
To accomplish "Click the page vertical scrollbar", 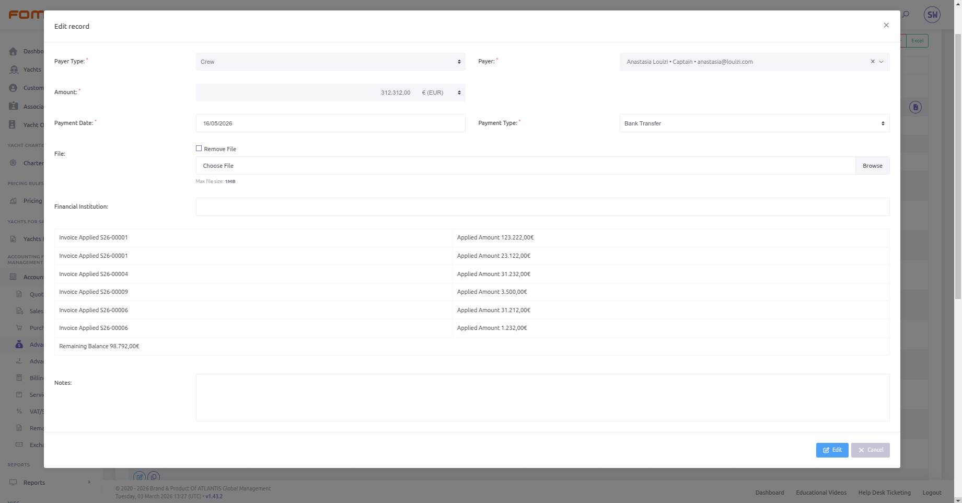I will (x=958, y=167).
